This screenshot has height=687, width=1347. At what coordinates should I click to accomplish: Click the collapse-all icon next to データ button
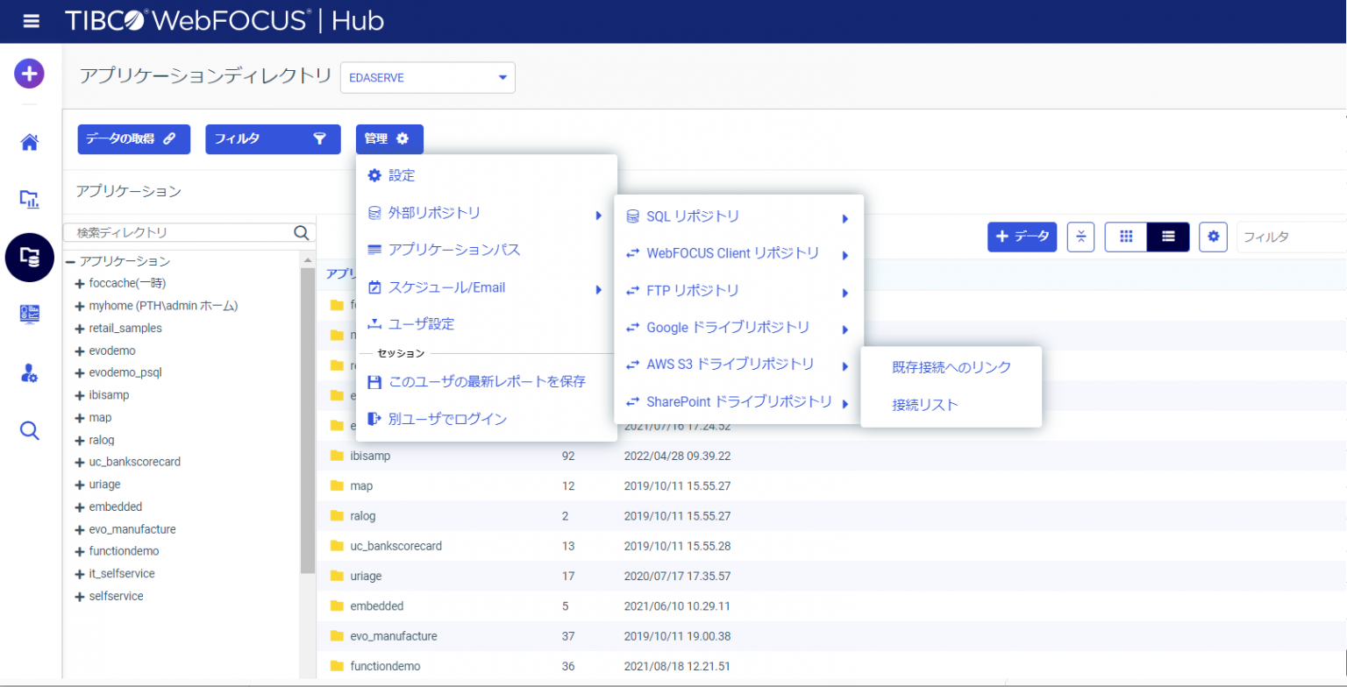pyautogui.click(x=1080, y=237)
